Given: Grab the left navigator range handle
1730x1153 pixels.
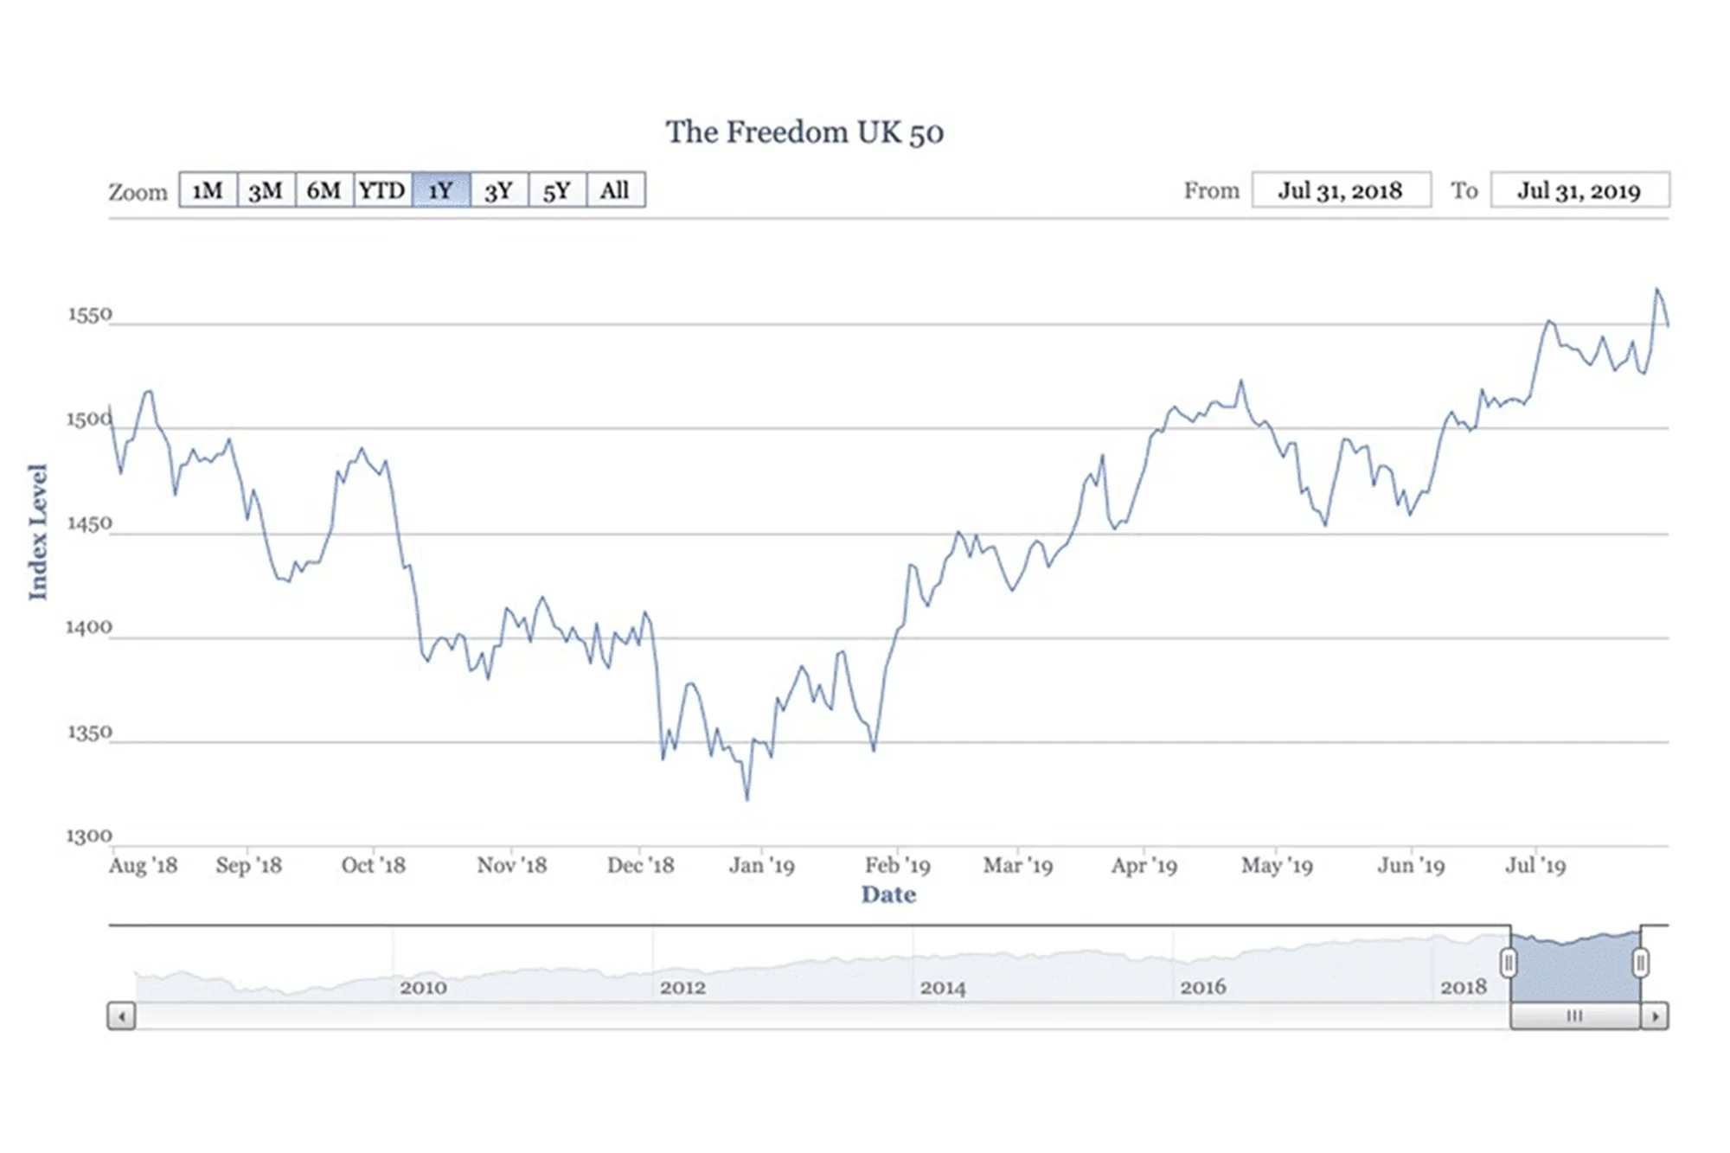Looking at the screenshot, I should 1509,963.
